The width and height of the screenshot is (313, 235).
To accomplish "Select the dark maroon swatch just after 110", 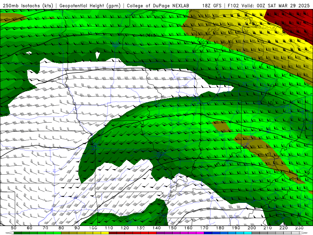I will pyautogui.click(x=113, y=233).
